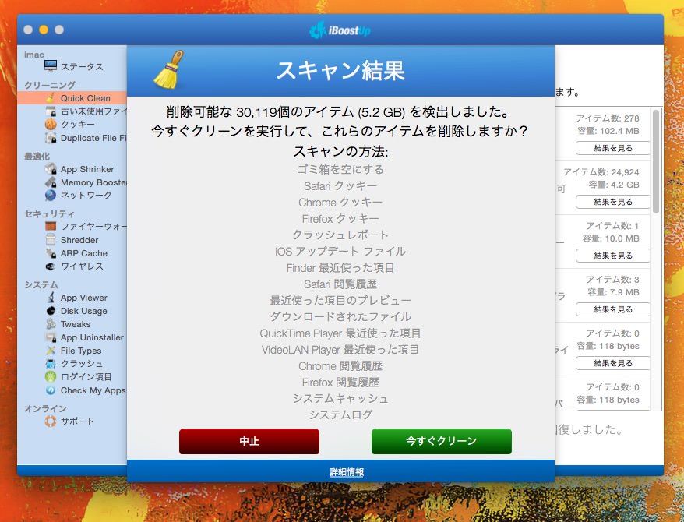Select the Firefox クッキー scan item

[x=340, y=218]
